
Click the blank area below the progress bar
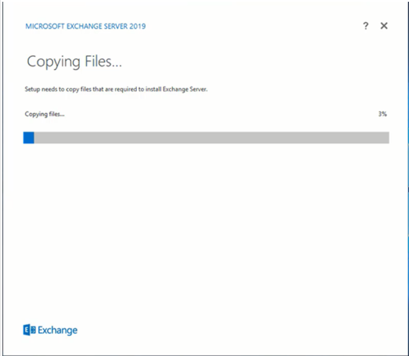click(206, 223)
